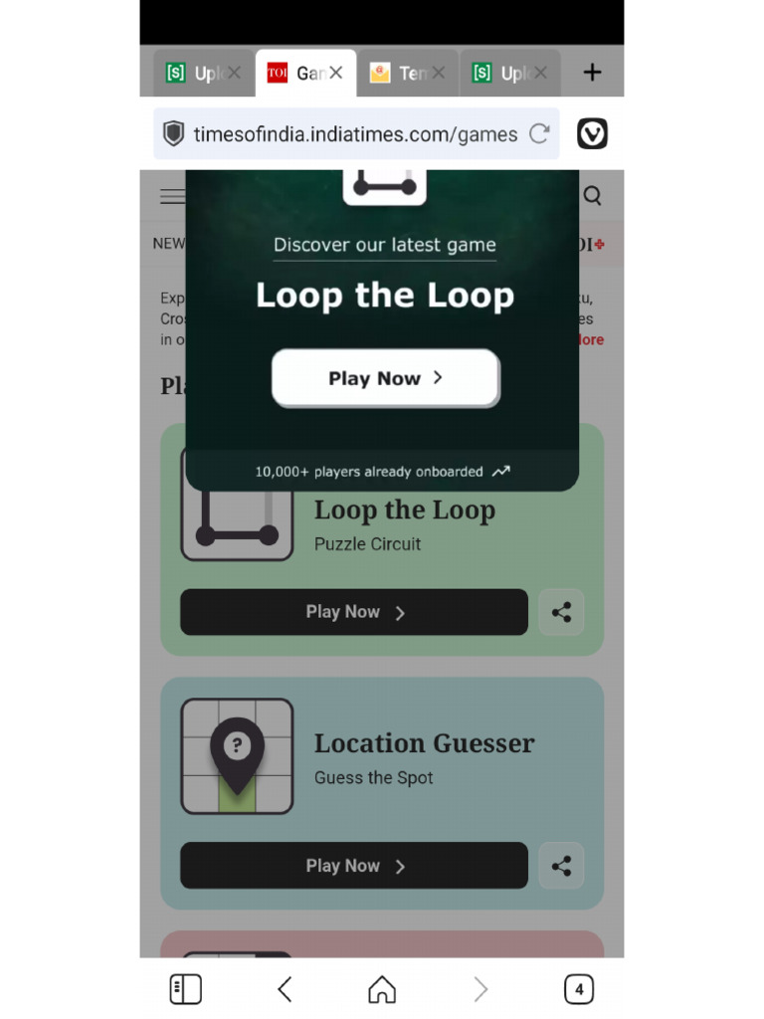Click Play Now in the popup banner
This screenshot has width=764, height=1019.
(x=386, y=378)
